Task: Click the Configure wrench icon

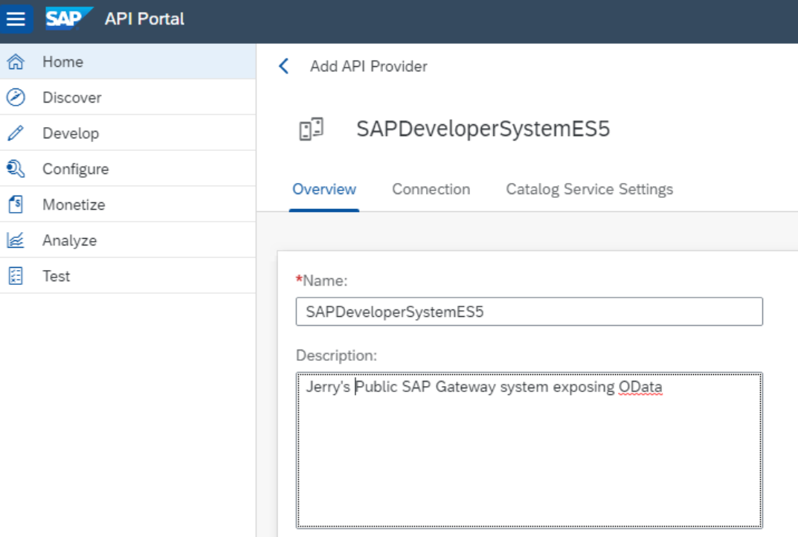Action: [16, 169]
